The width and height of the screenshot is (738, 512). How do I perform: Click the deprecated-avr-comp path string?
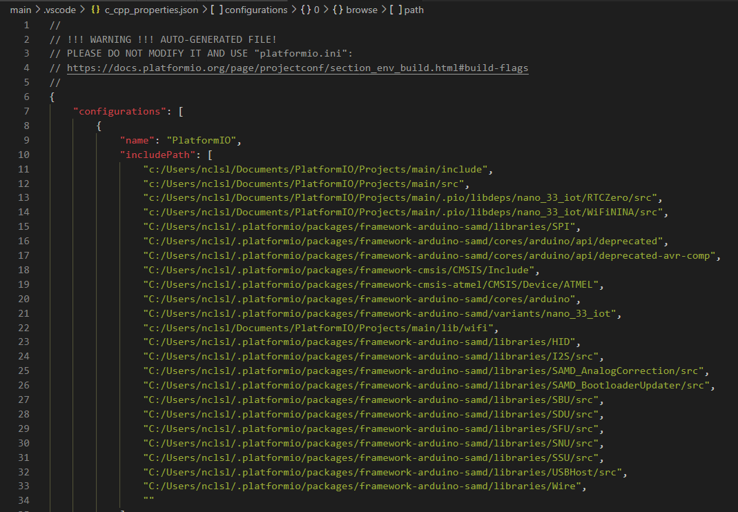(x=429, y=255)
